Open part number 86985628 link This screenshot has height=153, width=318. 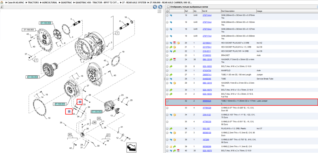207,101
